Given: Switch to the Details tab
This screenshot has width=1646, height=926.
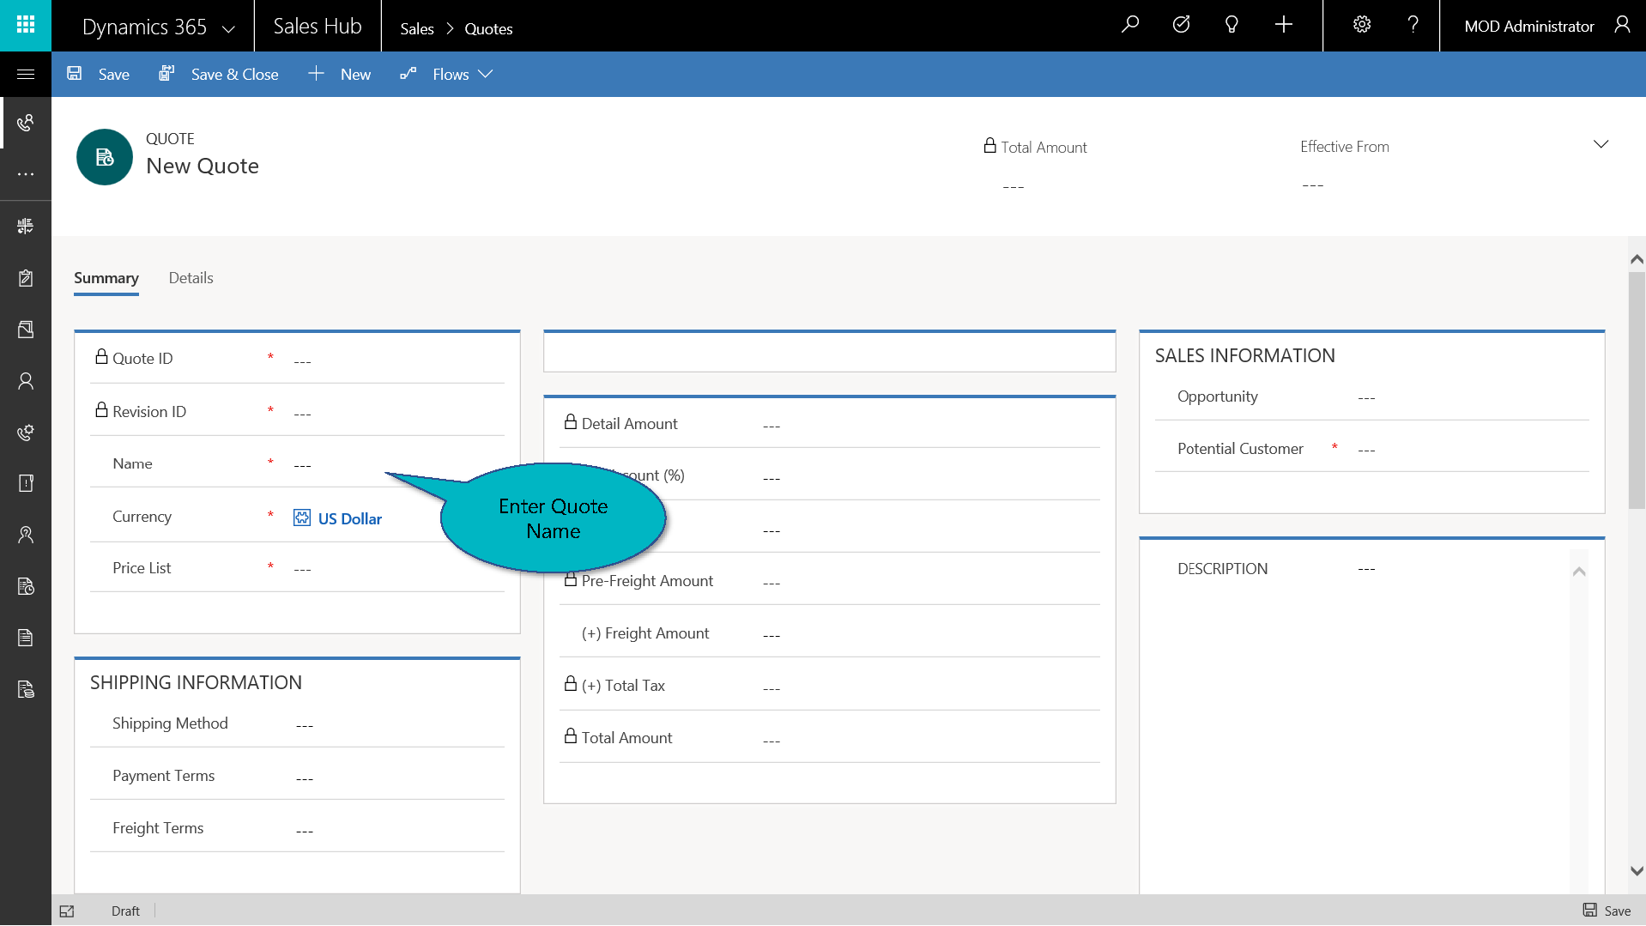Looking at the screenshot, I should tap(191, 278).
